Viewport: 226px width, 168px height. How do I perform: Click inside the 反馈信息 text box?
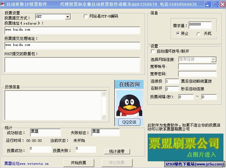point(53,105)
